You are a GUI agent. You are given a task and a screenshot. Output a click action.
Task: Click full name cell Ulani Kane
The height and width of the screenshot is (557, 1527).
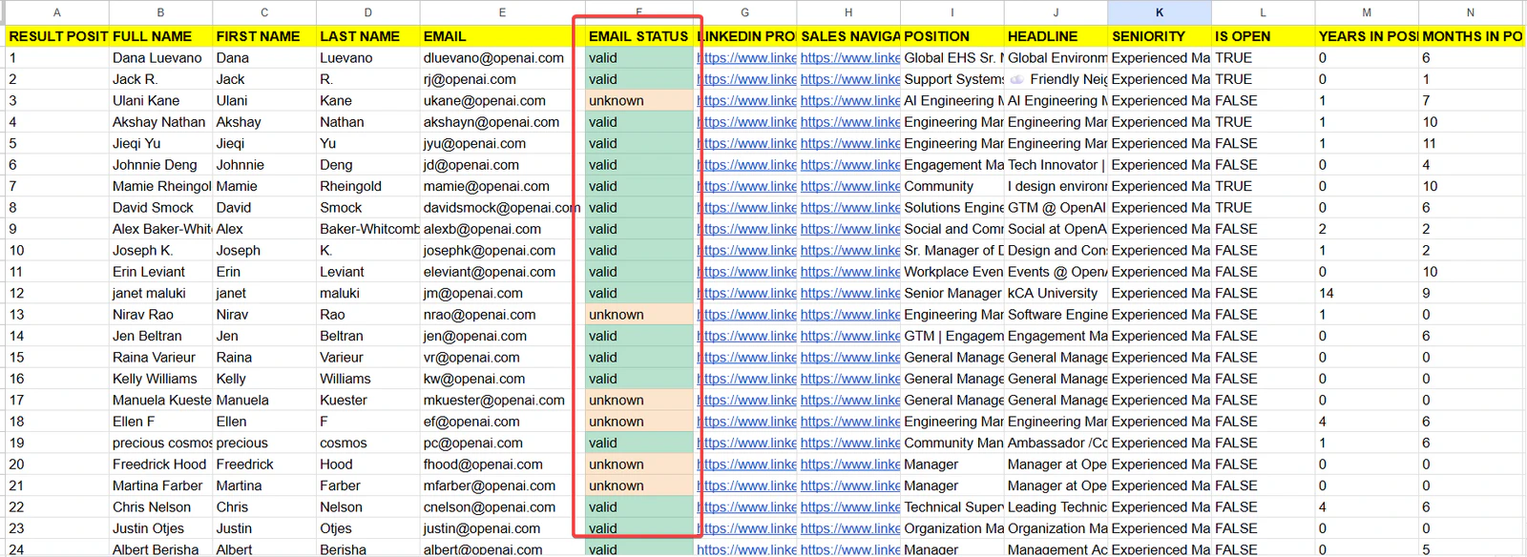[160, 101]
